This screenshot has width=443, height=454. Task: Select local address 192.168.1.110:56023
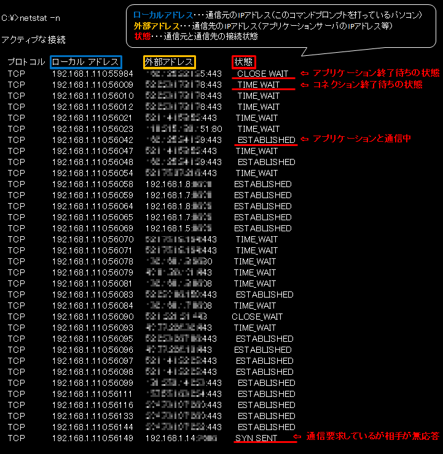(x=93, y=129)
